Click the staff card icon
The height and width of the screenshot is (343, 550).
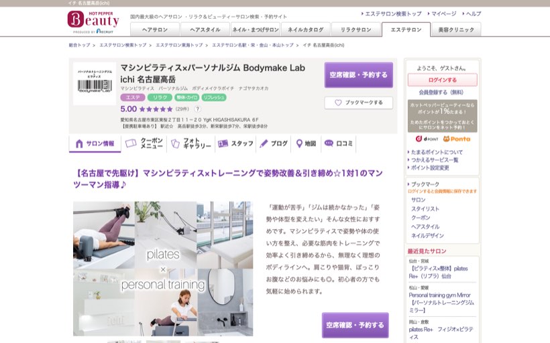(223, 143)
